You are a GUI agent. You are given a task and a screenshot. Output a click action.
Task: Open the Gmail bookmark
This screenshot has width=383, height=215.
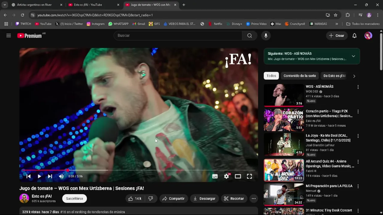coord(139,24)
